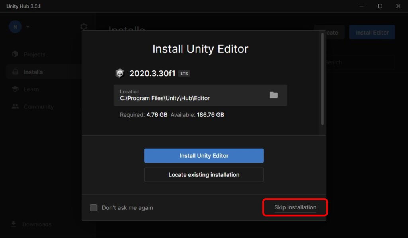Click Skip installation link
Screen dimensions: 408x238
click(x=295, y=207)
